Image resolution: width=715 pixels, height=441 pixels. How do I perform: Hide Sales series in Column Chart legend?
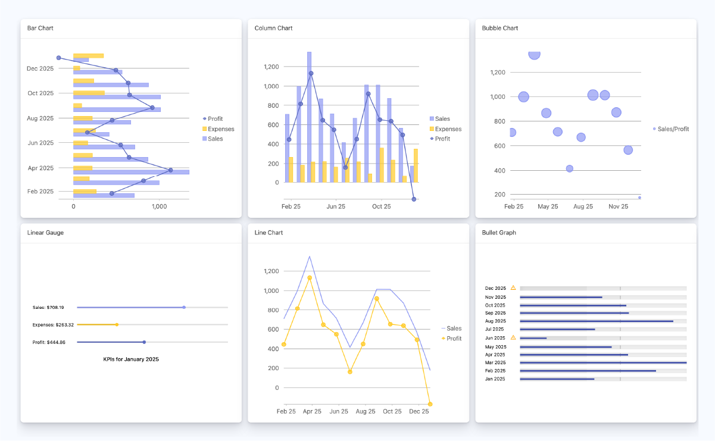(x=442, y=119)
